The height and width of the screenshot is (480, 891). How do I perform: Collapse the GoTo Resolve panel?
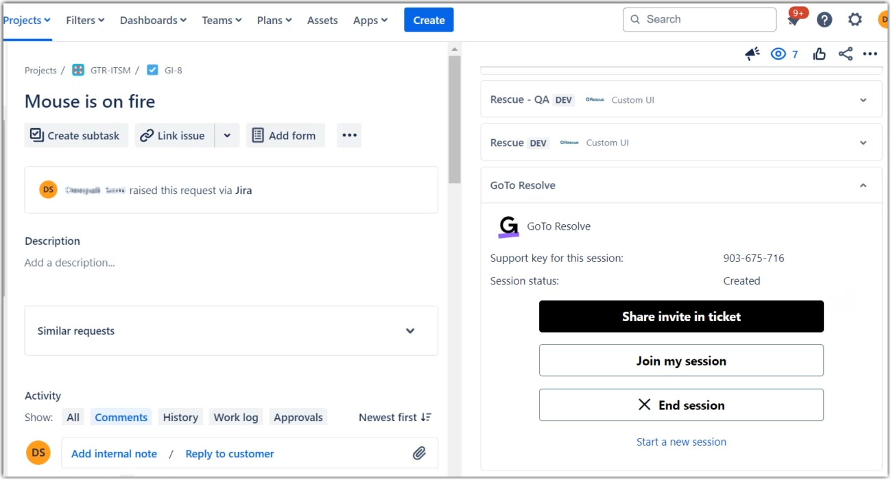pos(863,185)
